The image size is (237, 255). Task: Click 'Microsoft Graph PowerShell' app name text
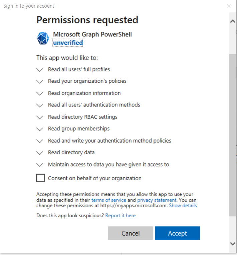click(92, 34)
